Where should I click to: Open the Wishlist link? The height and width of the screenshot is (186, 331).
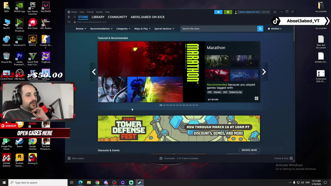coord(274,29)
